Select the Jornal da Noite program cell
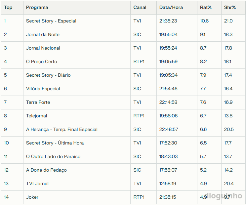The image size is (246, 205). coord(43,34)
